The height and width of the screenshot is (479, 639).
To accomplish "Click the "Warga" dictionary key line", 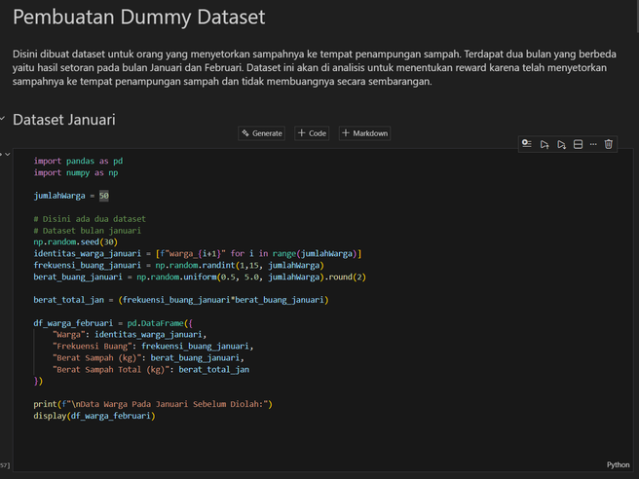I will pos(130,334).
